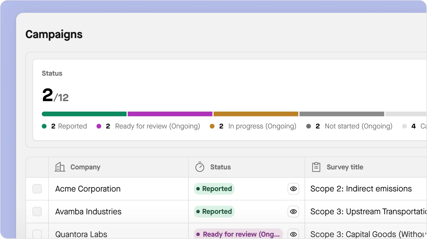This screenshot has width=427, height=239.
Task: Click the green dot next to Reported legend
Action: tap(45, 126)
